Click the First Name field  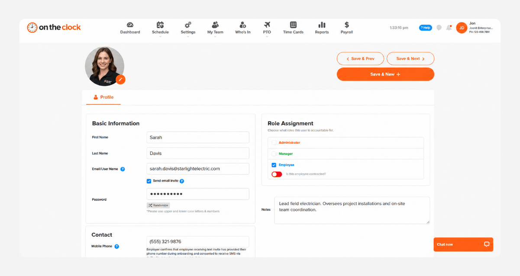click(x=198, y=137)
